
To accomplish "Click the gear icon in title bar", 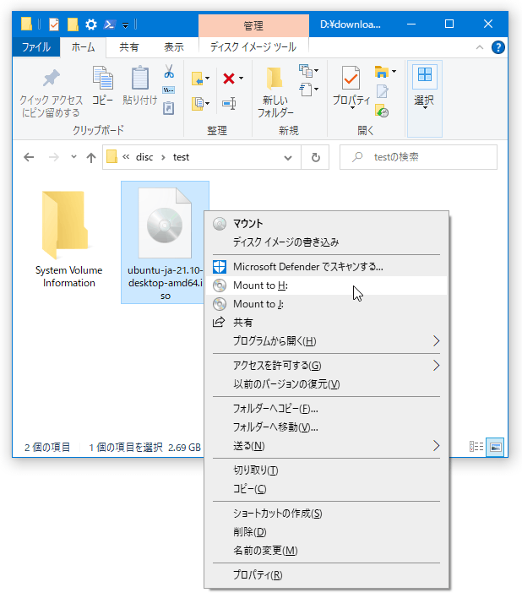I will point(91,24).
